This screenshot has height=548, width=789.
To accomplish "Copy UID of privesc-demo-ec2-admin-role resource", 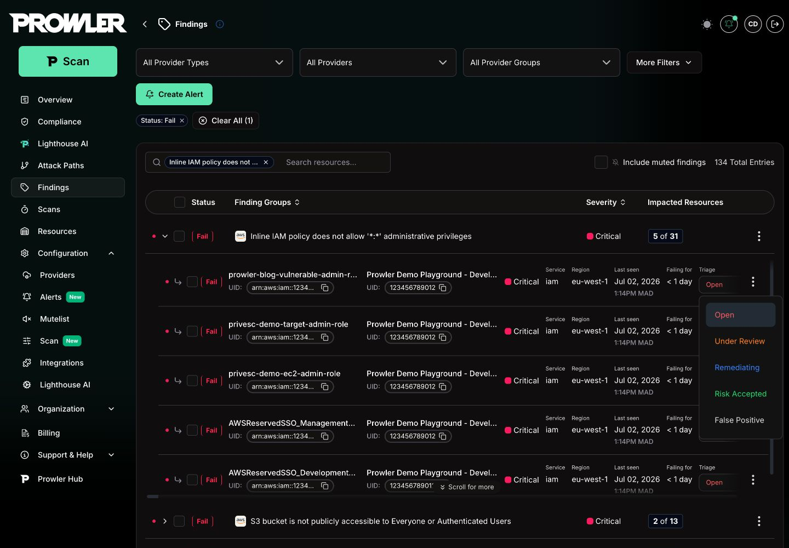I will 325,387.
